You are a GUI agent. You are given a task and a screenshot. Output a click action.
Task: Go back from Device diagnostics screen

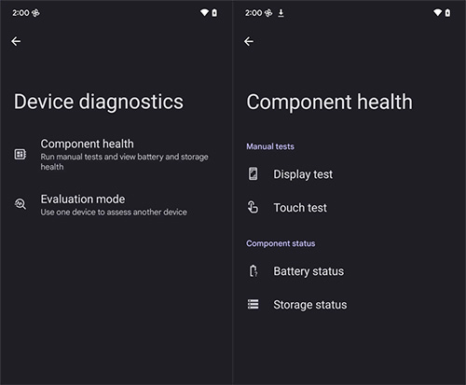tap(16, 41)
